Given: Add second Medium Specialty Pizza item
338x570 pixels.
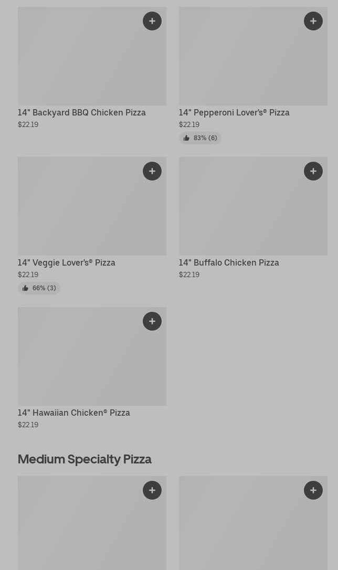Looking at the screenshot, I should [313, 490].
